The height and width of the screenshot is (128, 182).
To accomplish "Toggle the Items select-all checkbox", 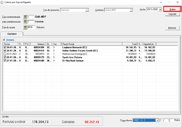I will click(4, 40).
